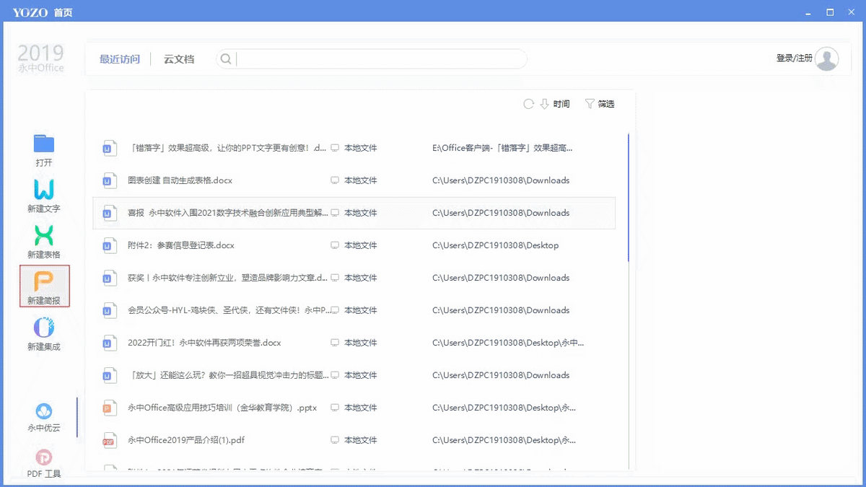Open file 2022开门红！永中软件再获两项荣誉.docx
This screenshot has width=866, height=487.
tap(204, 343)
